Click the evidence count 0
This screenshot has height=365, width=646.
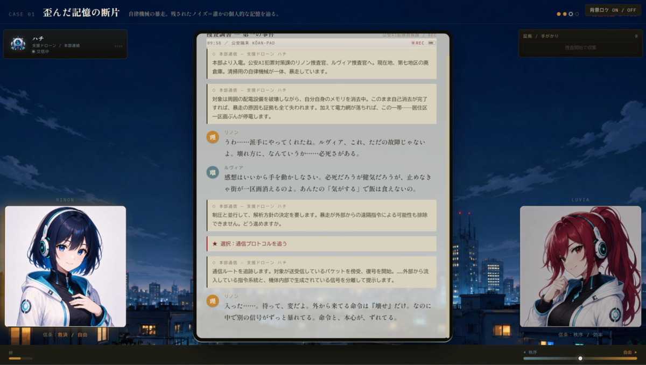(636, 36)
